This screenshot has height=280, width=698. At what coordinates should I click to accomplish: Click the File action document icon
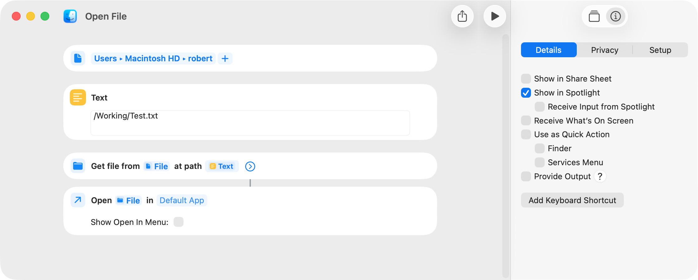(78, 58)
